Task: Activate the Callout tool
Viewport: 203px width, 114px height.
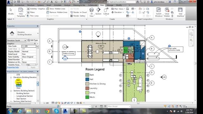Action: pos(106,12)
